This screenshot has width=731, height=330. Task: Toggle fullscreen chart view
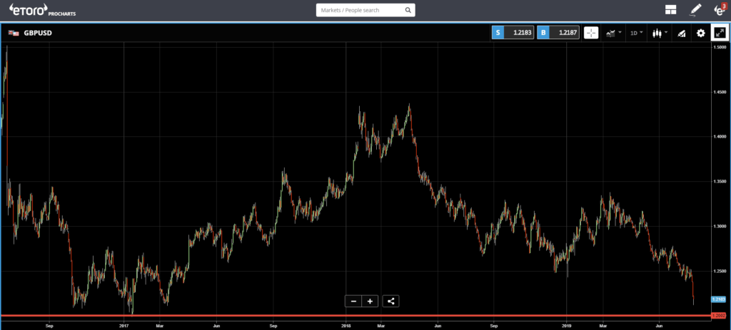(x=720, y=33)
